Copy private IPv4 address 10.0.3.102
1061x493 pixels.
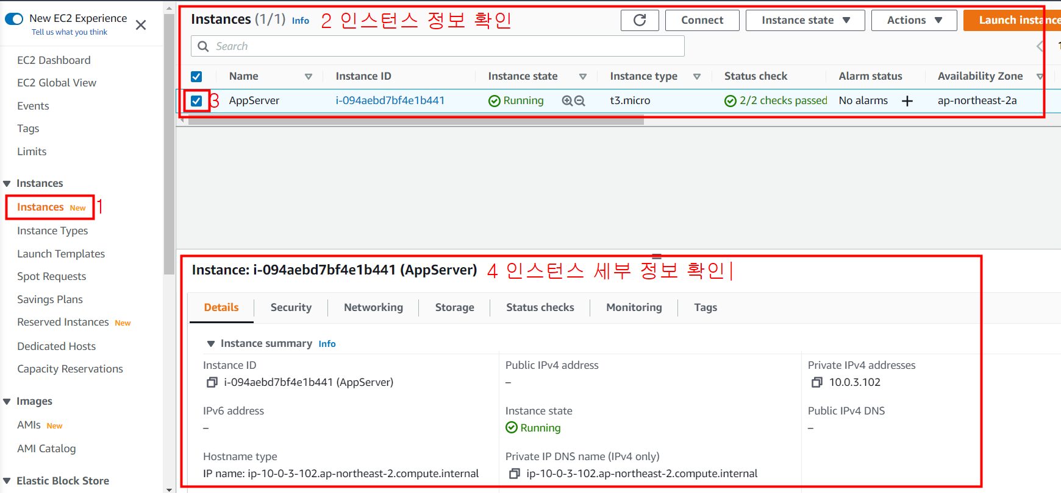pyautogui.click(x=817, y=382)
